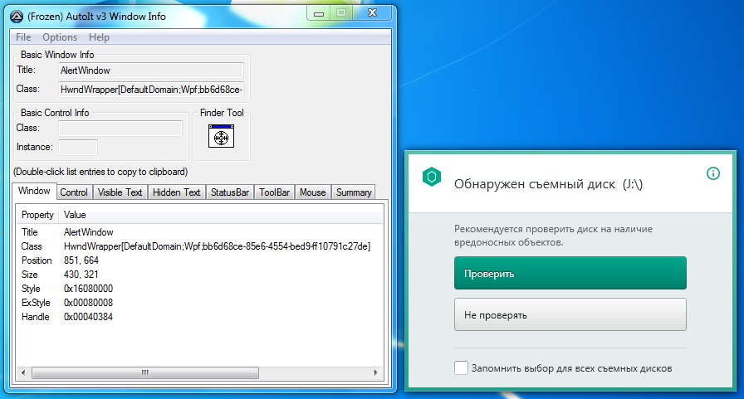This screenshot has height=399, width=744.
Task: Switch to the Visible Text tab
Action: pyautogui.click(x=120, y=192)
